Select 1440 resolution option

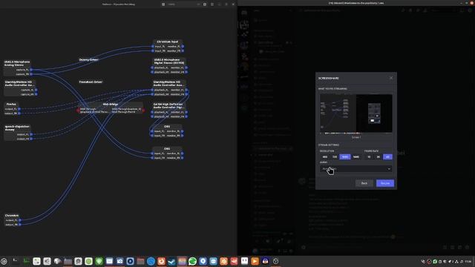pyautogui.click(x=356, y=156)
